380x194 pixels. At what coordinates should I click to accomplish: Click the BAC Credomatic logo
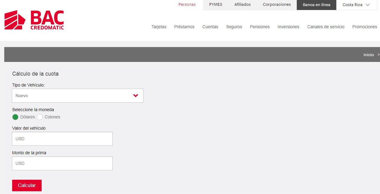(34, 20)
